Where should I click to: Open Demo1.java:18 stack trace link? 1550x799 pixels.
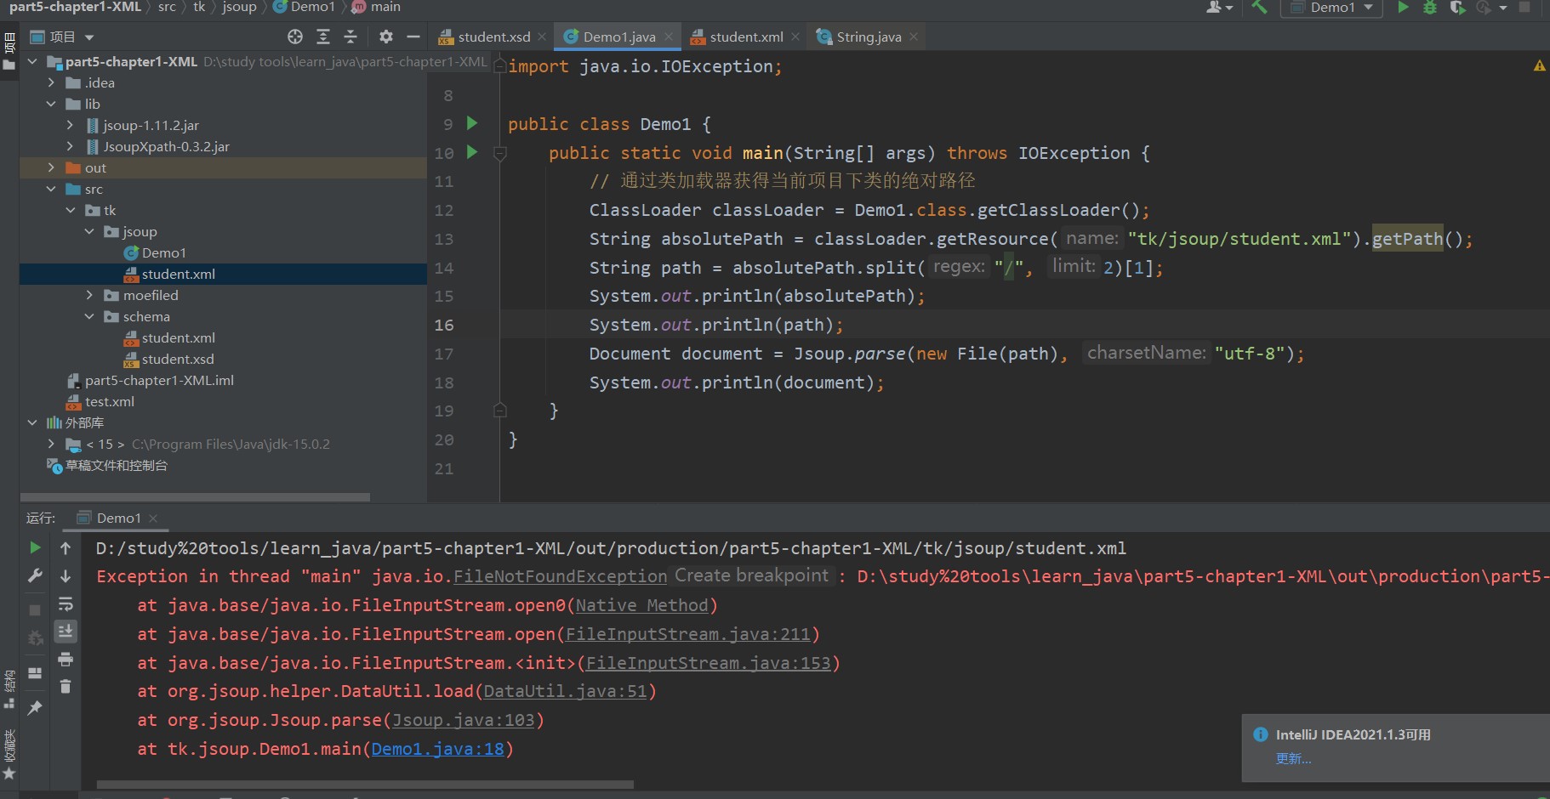(437, 749)
